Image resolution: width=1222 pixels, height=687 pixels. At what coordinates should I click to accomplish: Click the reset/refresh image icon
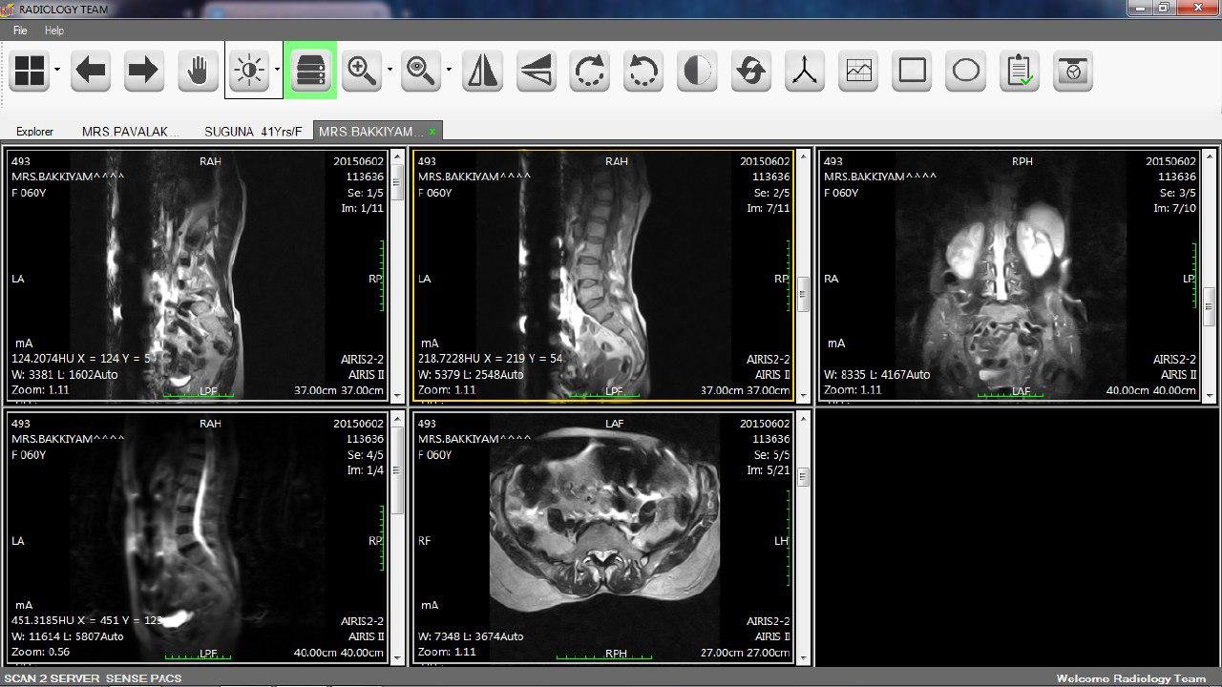pyautogui.click(x=752, y=71)
